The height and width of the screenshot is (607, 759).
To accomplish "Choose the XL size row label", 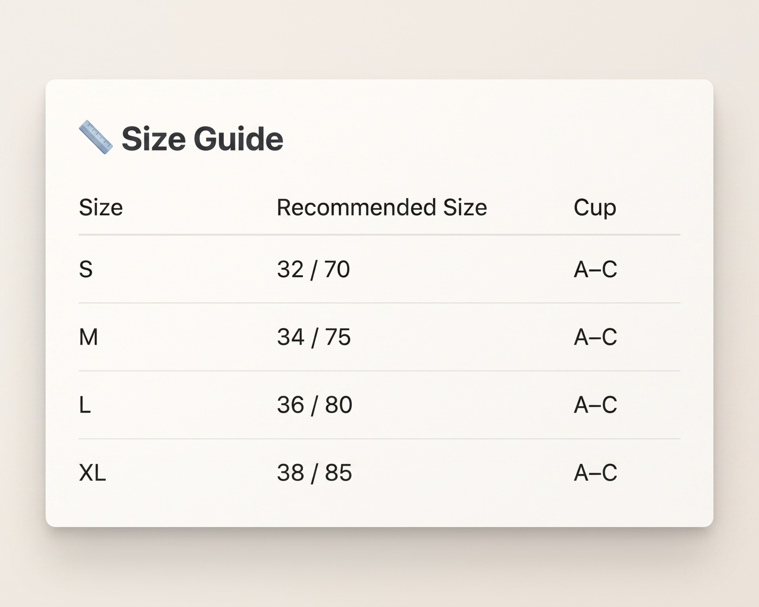I will [x=92, y=473].
